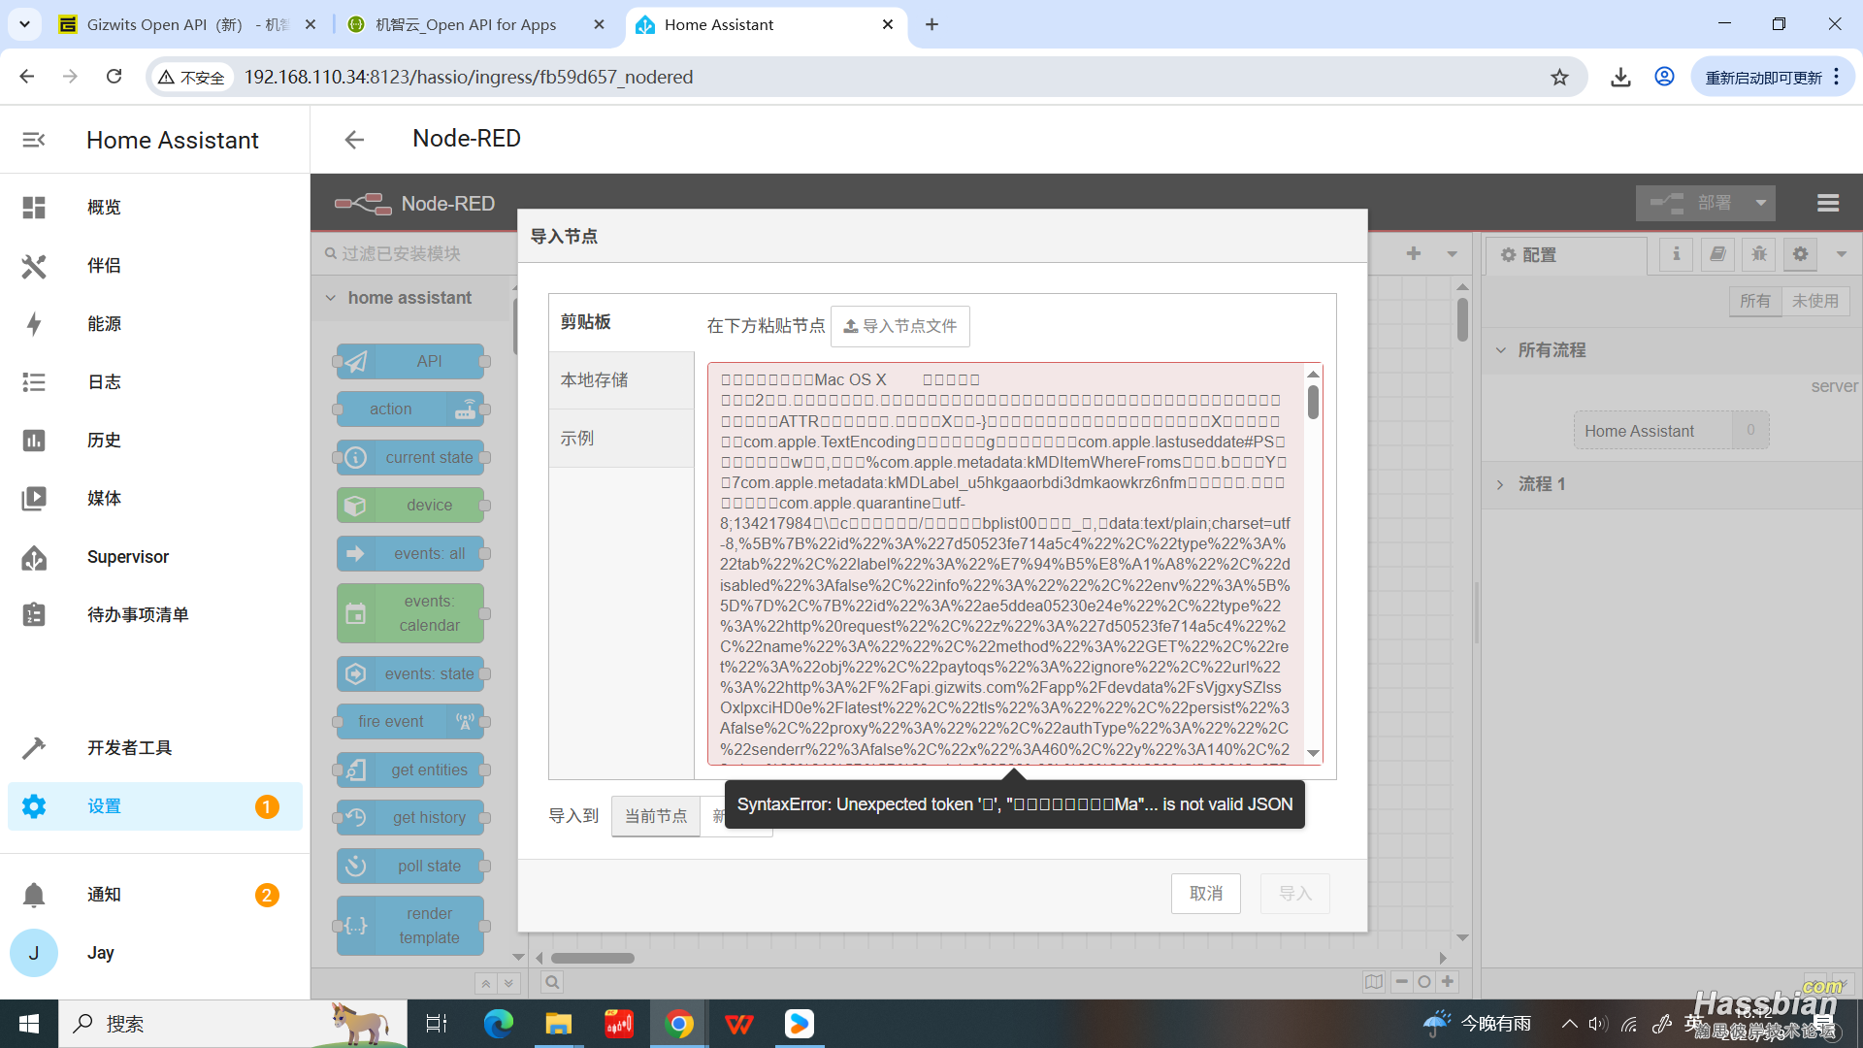The image size is (1863, 1048).
Task: Select the API palette node
Action: [410, 362]
